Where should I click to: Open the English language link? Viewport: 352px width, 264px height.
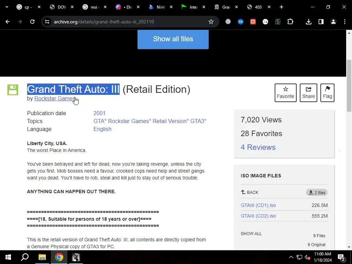point(102,129)
